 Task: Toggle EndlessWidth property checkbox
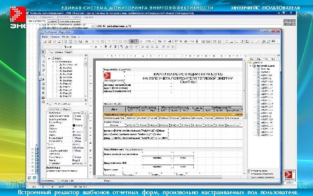(x=74, y=141)
